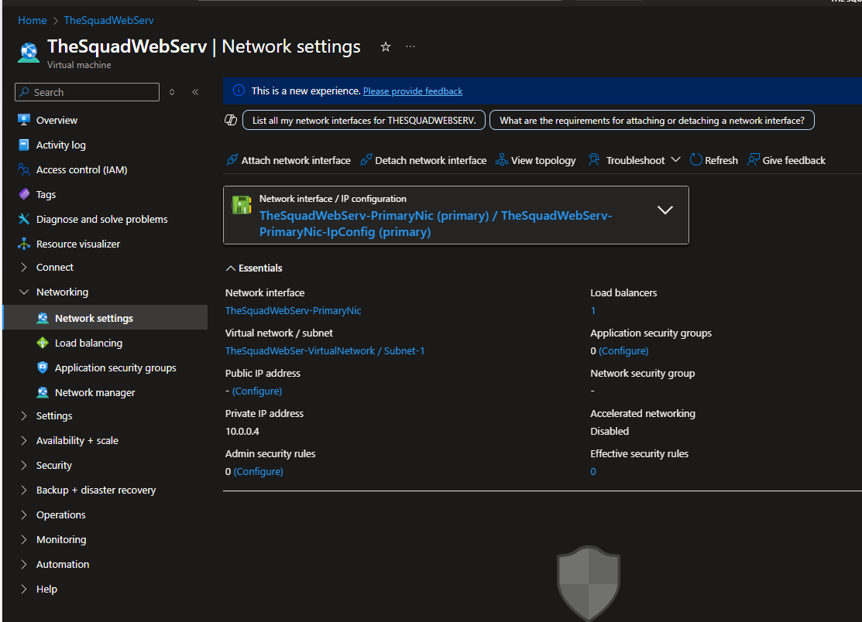Image resolution: width=862 pixels, height=622 pixels.
Task: Expand the Settings menu group
Action: click(x=24, y=415)
